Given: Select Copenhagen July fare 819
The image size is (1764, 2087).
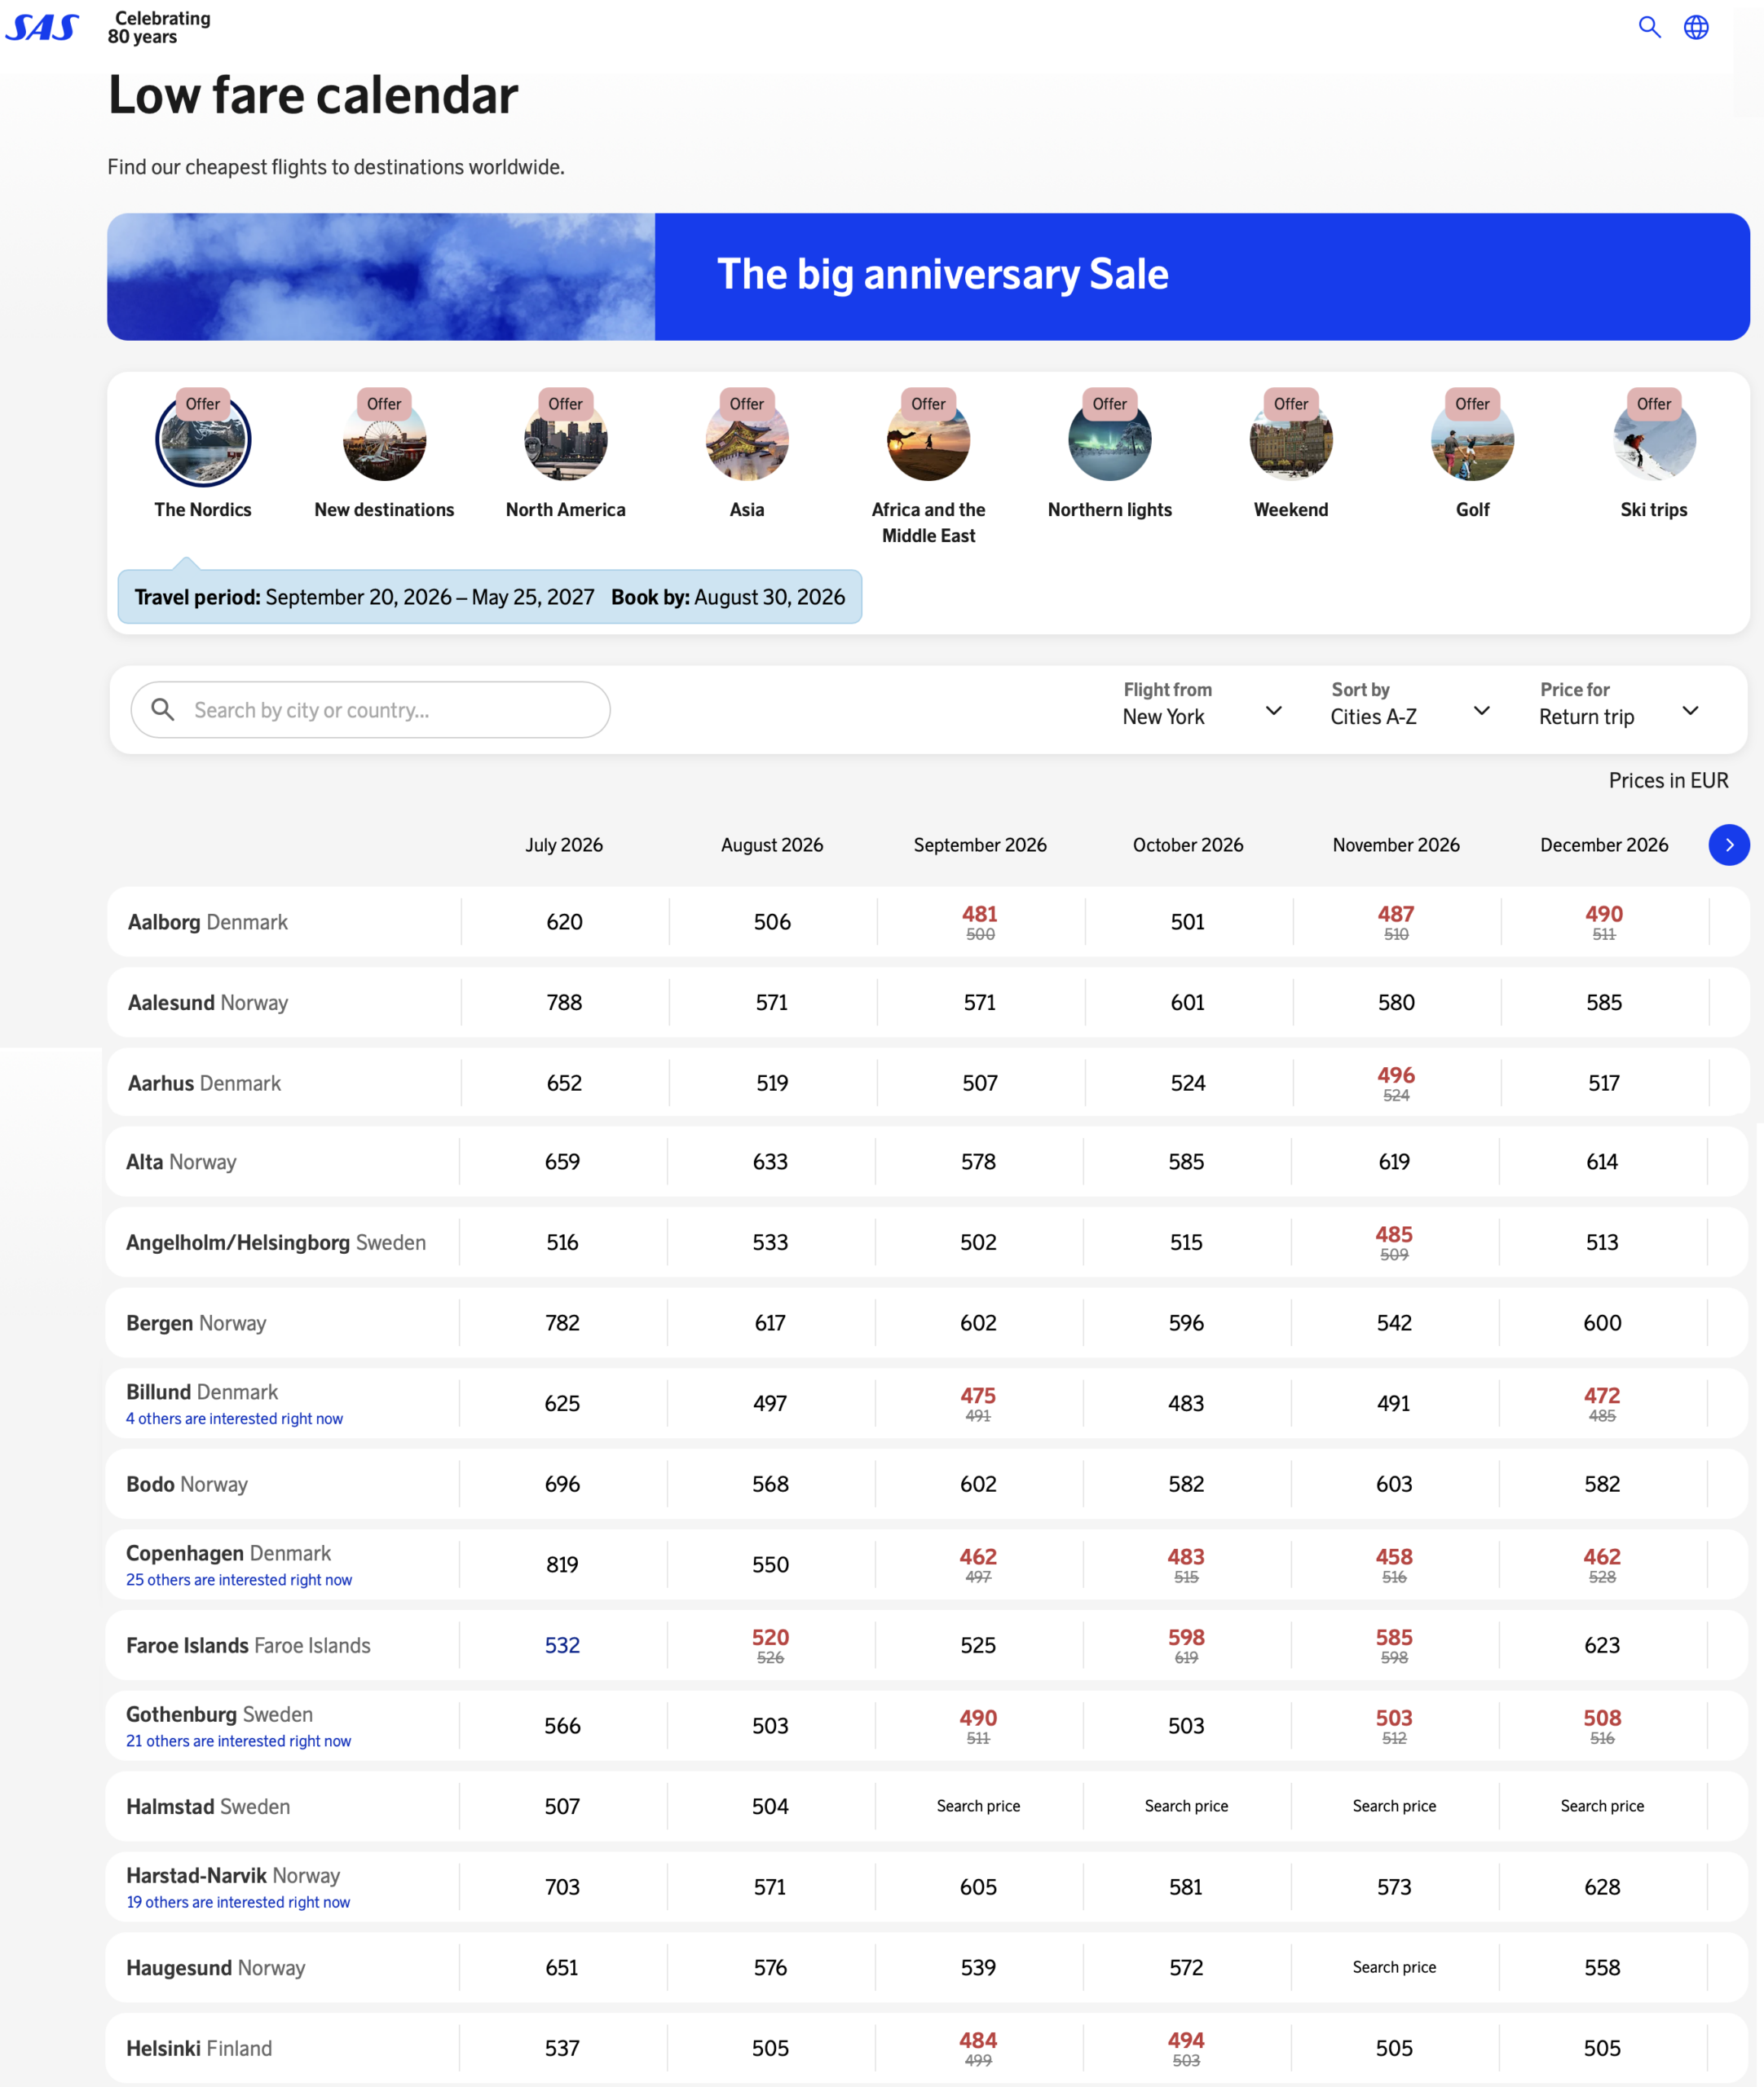Looking at the screenshot, I should [562, 1564].
